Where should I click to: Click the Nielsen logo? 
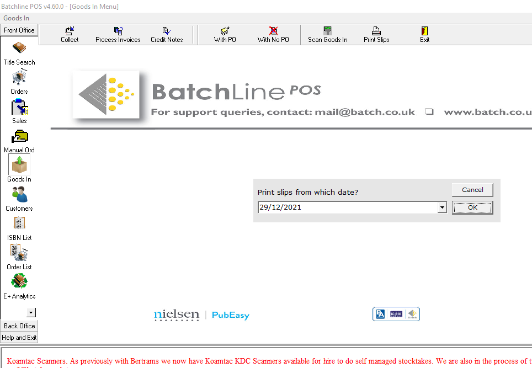click(177, 315)
